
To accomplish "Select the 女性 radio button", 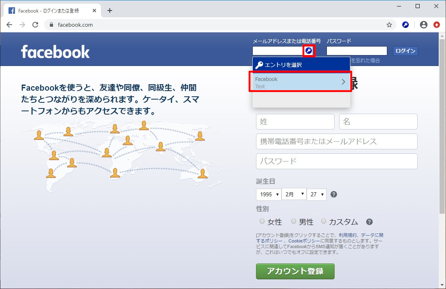I will coord(262,221).
